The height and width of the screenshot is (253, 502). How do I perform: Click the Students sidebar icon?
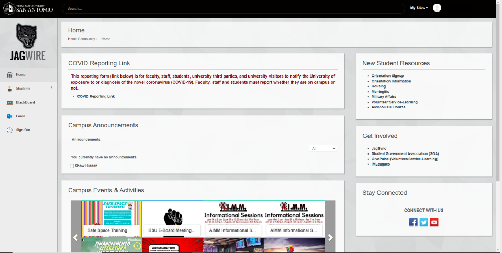coord(9,89)
